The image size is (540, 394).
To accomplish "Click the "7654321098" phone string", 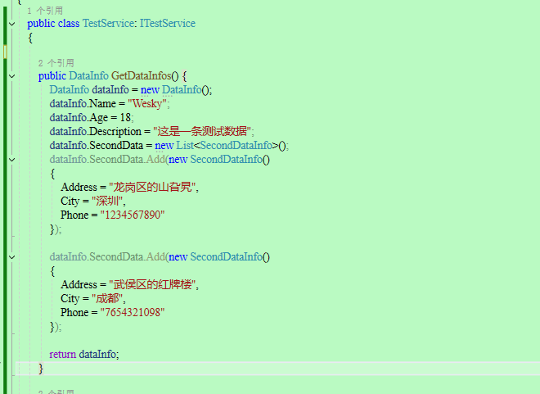I will [x=133, y=313].
